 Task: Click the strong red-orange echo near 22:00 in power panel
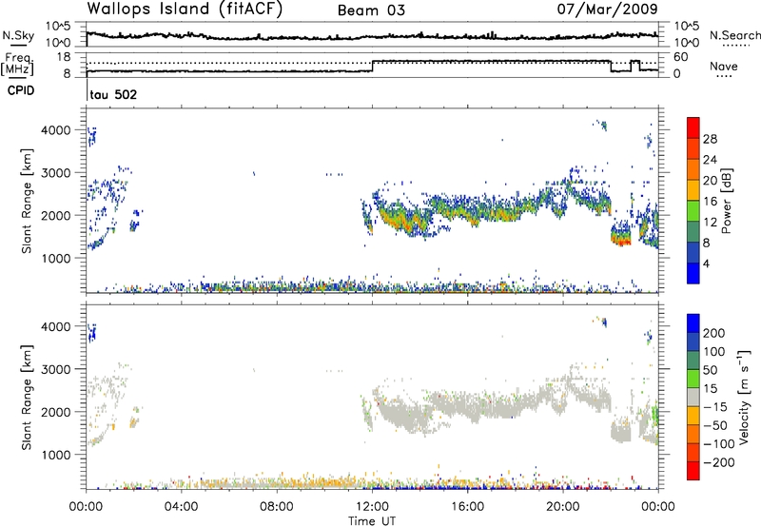tap(622, 241)
